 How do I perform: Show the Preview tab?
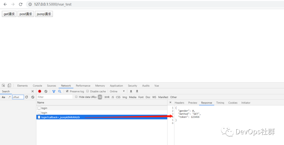[x=192, y=103]
